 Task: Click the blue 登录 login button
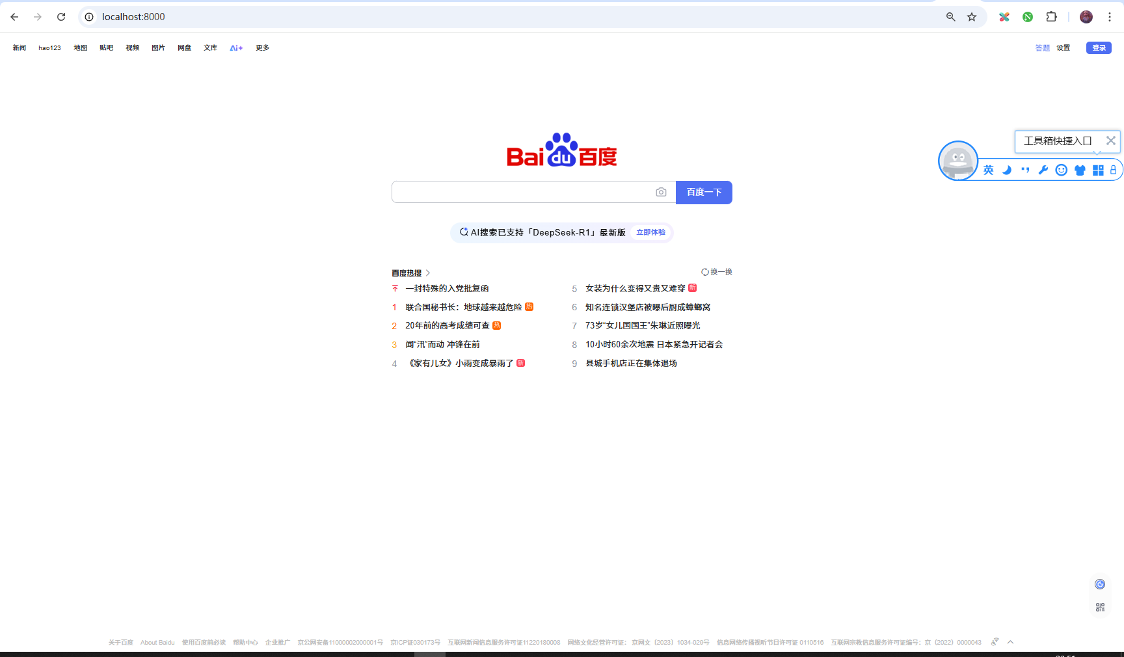click(x=1099, y=48)
